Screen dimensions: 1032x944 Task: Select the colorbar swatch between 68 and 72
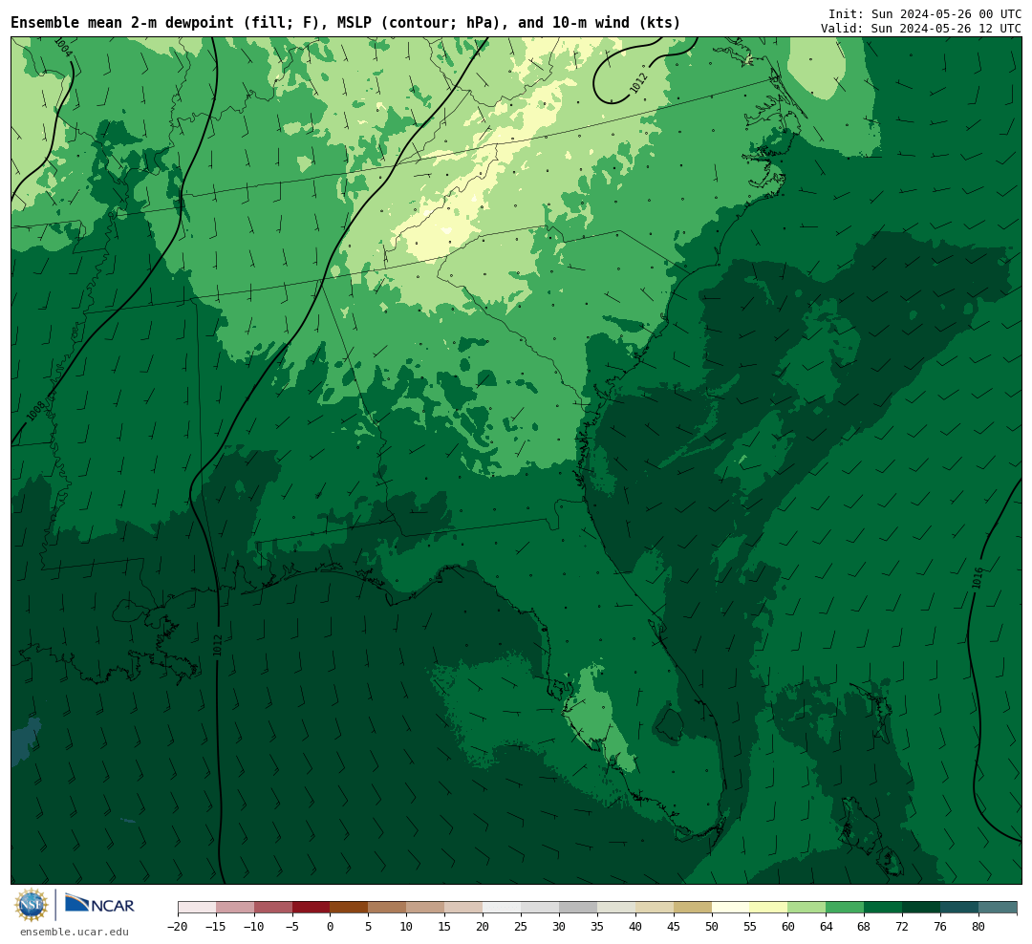pos(884,908)
